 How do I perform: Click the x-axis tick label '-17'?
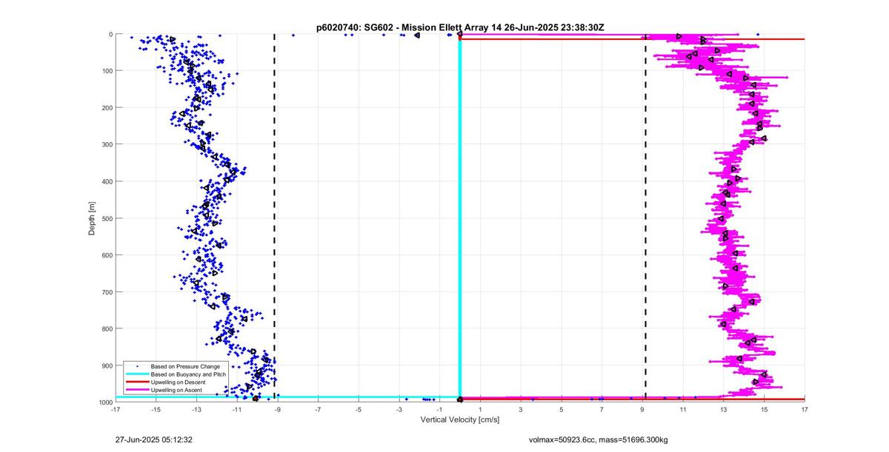pos(116,409)
